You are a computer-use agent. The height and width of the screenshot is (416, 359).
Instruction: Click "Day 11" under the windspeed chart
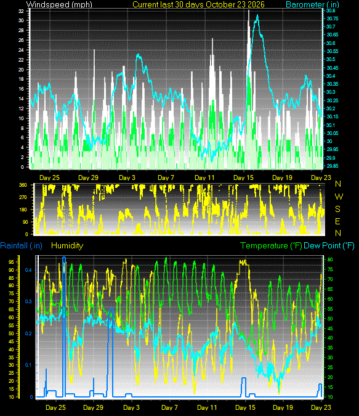204,177
